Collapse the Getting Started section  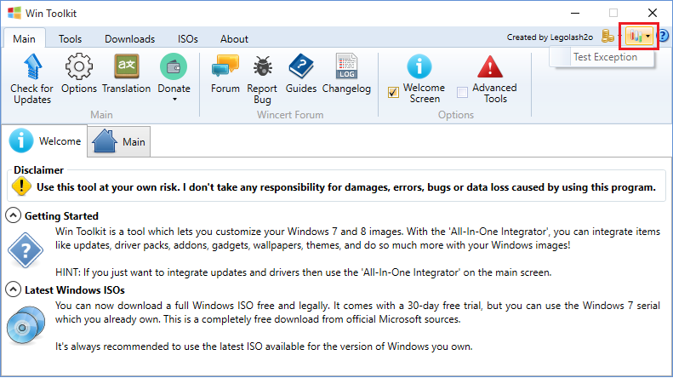click(14, 215)
